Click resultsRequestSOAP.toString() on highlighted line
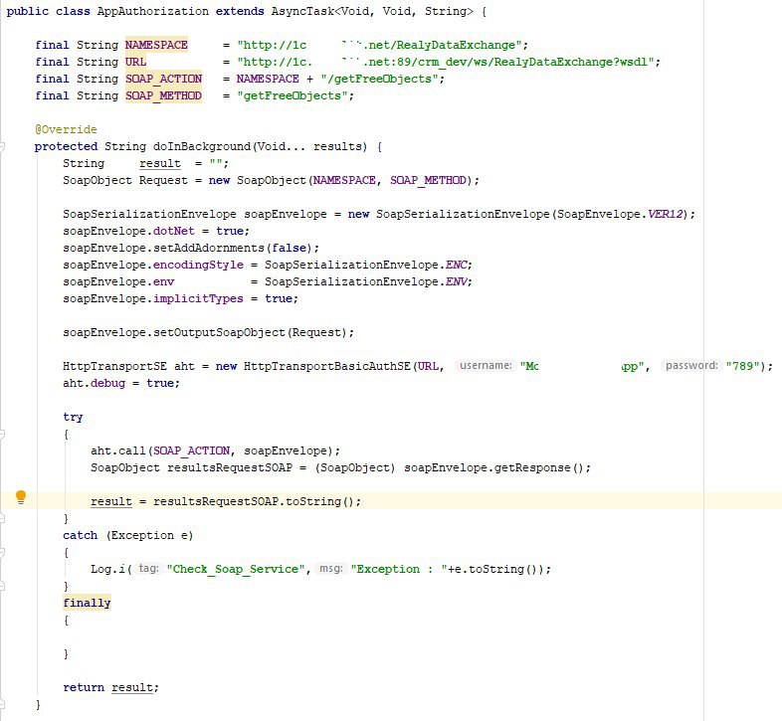 pyautogui.click(x=254, y=502)
